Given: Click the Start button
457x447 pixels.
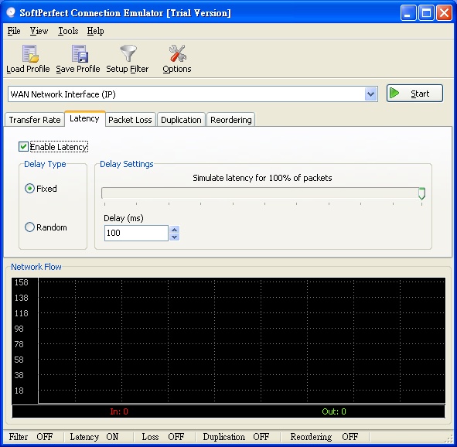Looking at the screenshot, I should (414, 94).
